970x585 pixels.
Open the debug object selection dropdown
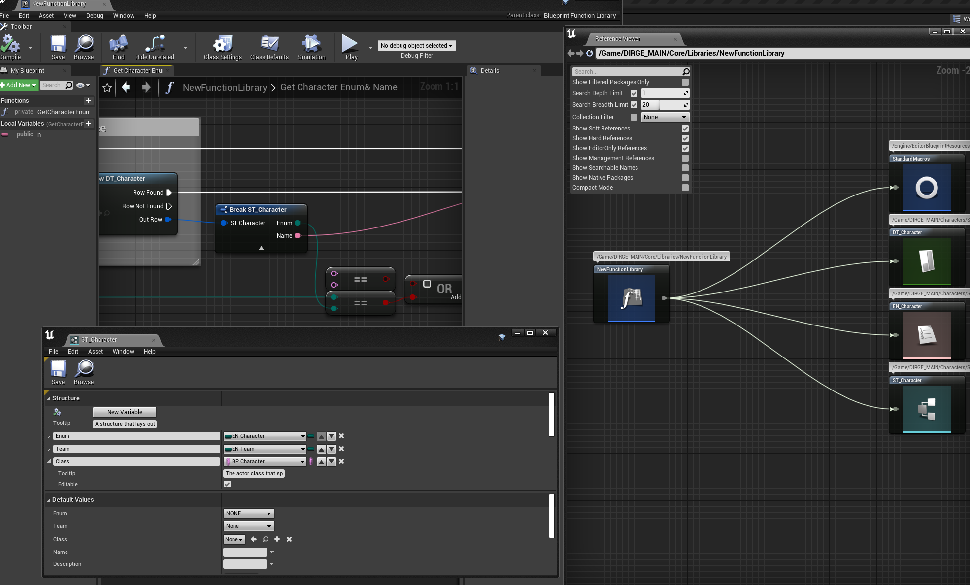[417, 46]
